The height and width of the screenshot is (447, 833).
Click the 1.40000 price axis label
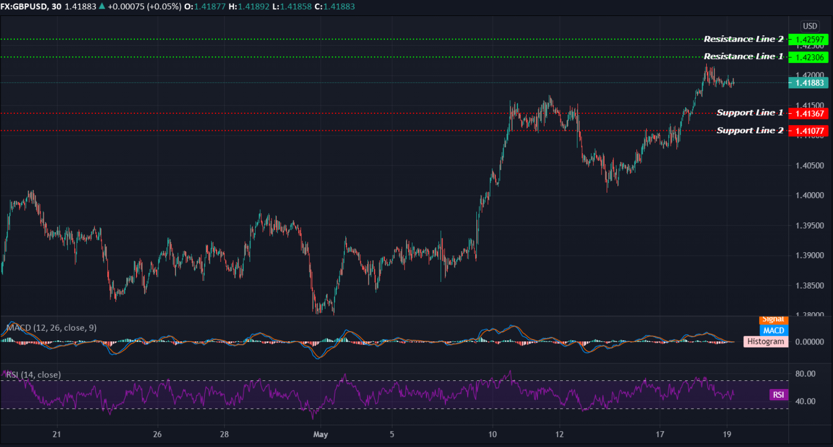pos(809,195)
